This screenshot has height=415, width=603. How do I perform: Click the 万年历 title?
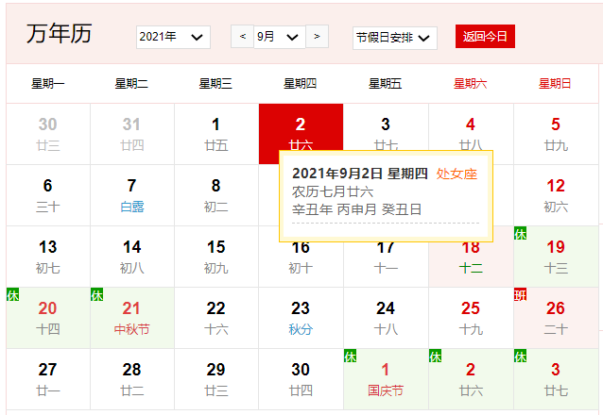coord(60,33)
